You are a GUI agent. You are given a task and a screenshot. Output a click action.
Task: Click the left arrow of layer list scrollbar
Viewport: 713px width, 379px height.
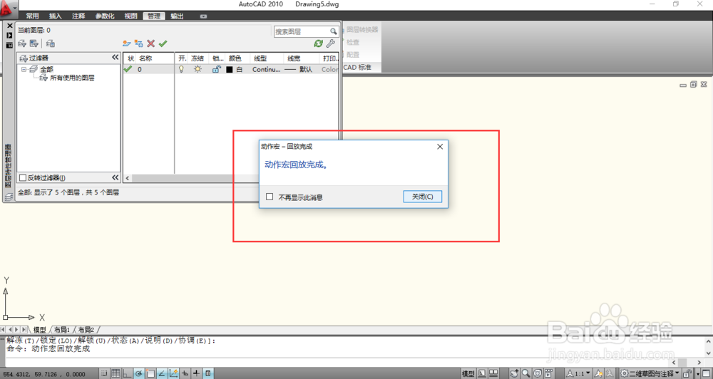(128, 178)
